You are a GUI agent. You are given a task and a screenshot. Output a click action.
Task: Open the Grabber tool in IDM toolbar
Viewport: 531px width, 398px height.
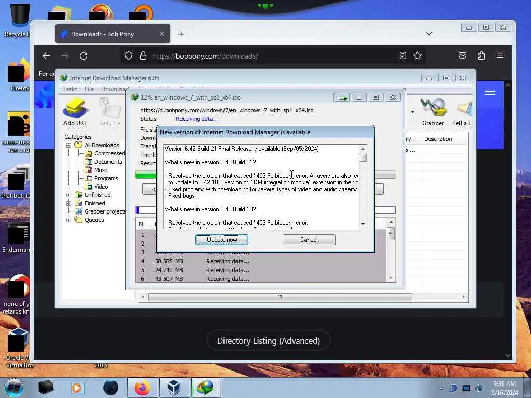point(433,112)
